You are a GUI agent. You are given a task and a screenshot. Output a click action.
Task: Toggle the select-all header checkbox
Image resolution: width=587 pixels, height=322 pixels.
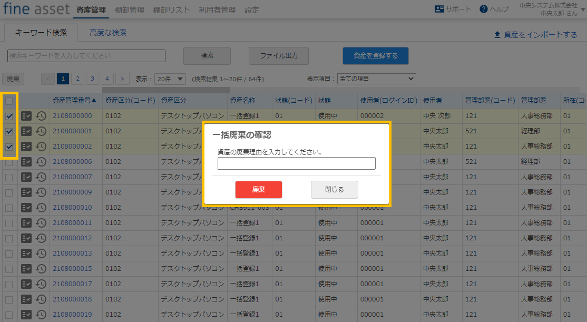9,101
